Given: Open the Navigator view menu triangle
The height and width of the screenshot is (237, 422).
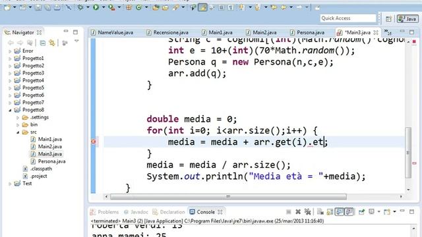Looking at the screenshot, I should pos(76,41).
